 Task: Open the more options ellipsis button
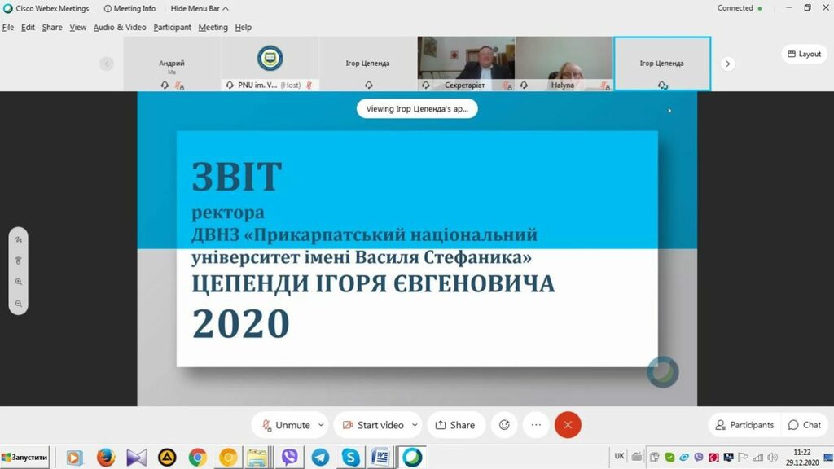[536, 425]
